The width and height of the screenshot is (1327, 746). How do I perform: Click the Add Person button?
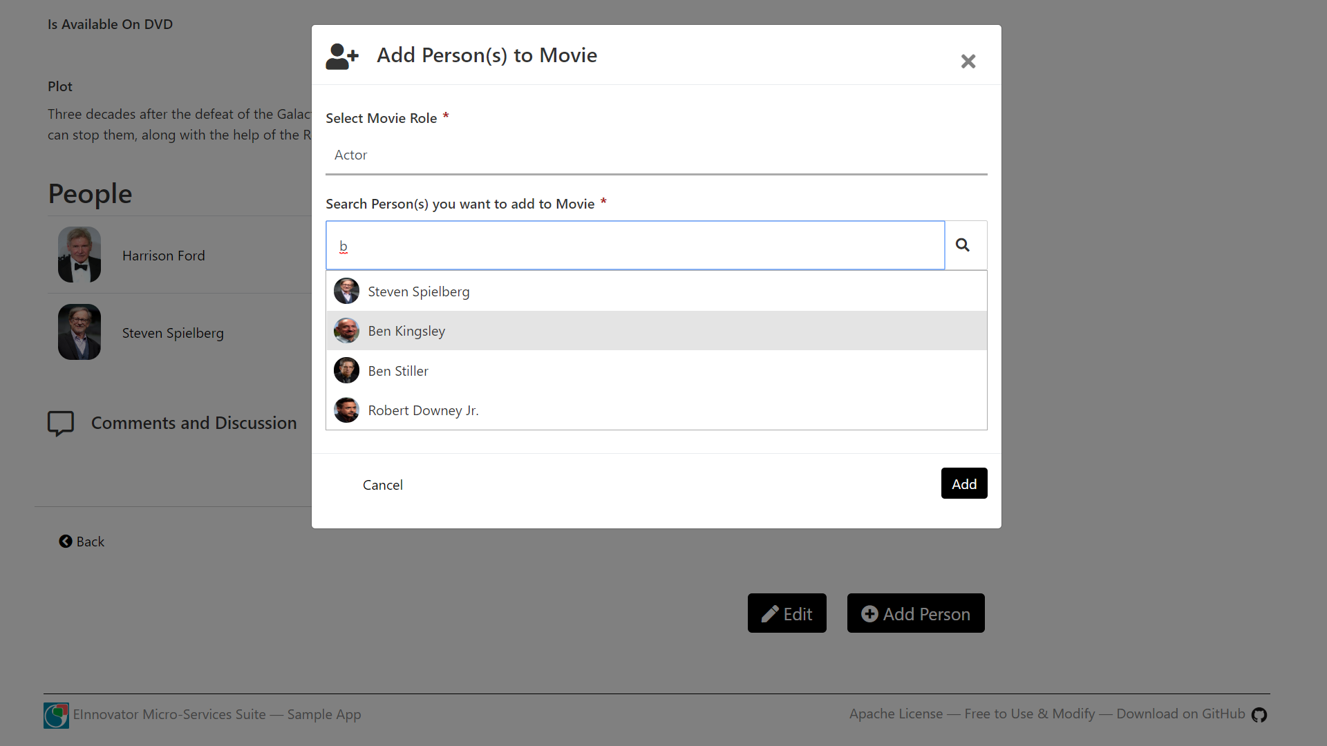(916, 613)
